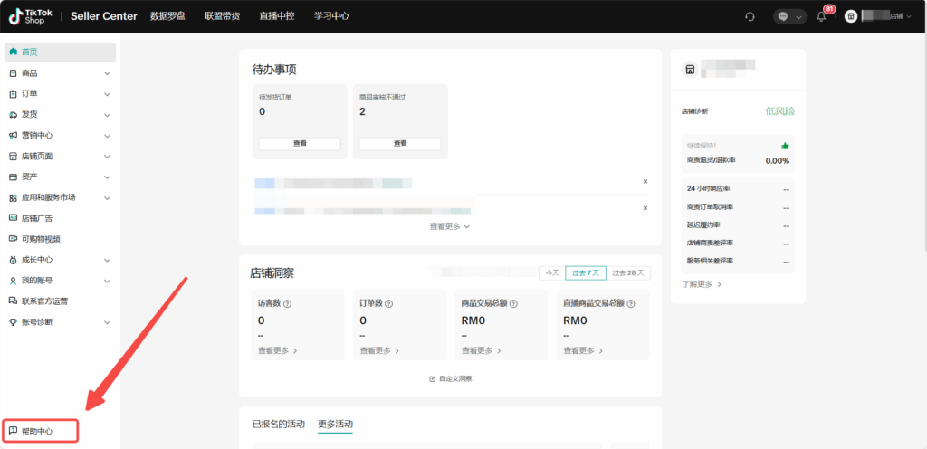Viewport: 927px width, 449px height.
Task: Open the notifications bell icon
Action: click(821, 16)
